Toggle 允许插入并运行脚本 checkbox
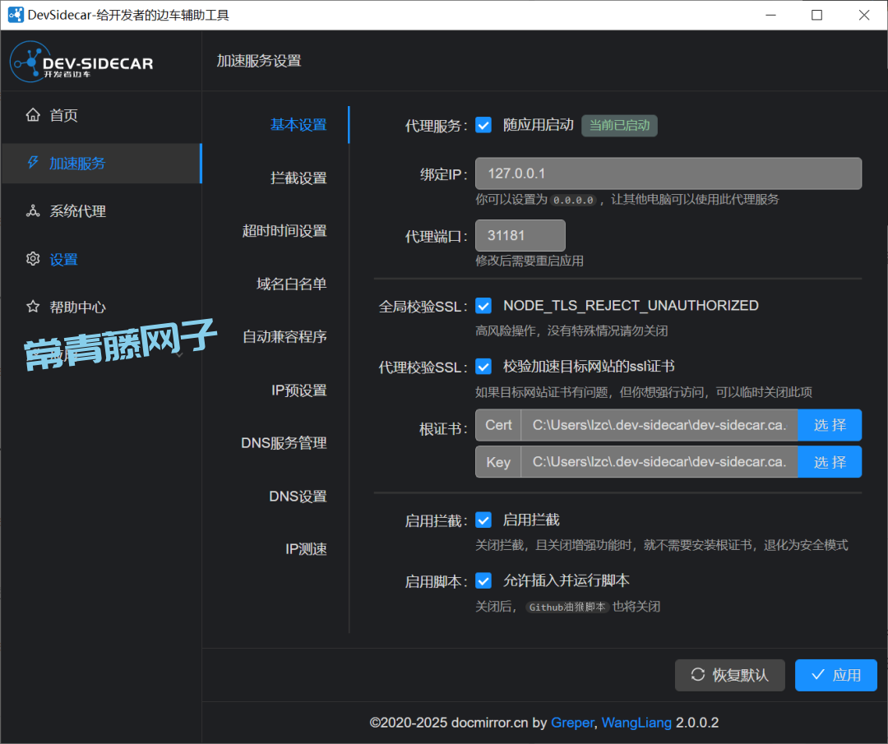 pyautogui.click(x=483, y=580)
